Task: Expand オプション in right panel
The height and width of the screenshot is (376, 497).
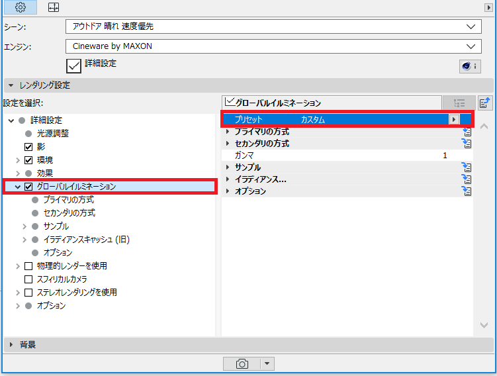Action: tap(227, 191)
